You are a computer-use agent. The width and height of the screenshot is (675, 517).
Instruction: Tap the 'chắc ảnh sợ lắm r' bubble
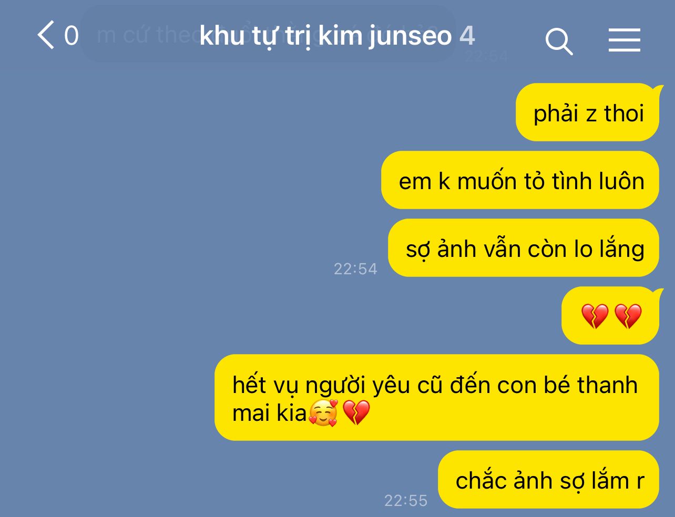tap(549, 480)
